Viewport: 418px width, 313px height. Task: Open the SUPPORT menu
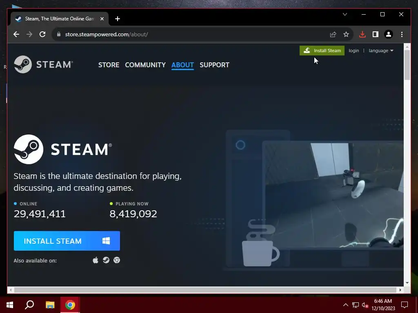point(214,65)
